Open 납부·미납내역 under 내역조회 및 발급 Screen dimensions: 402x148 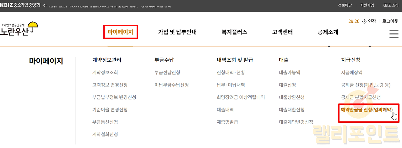231,85
